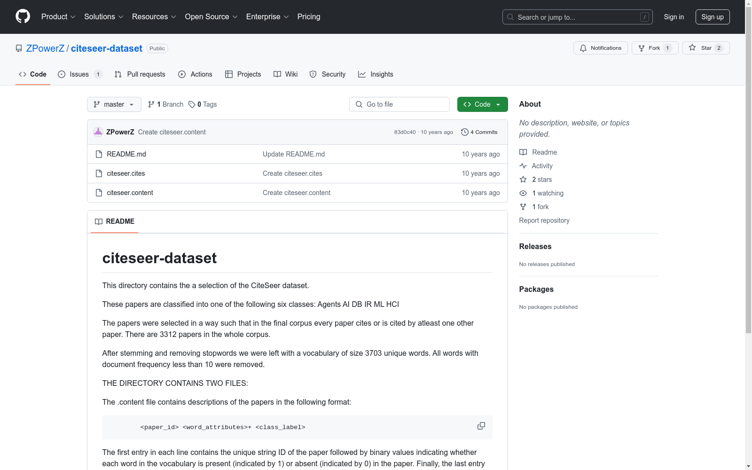
Task: Click the Sign up button
Action: point(713,17)
